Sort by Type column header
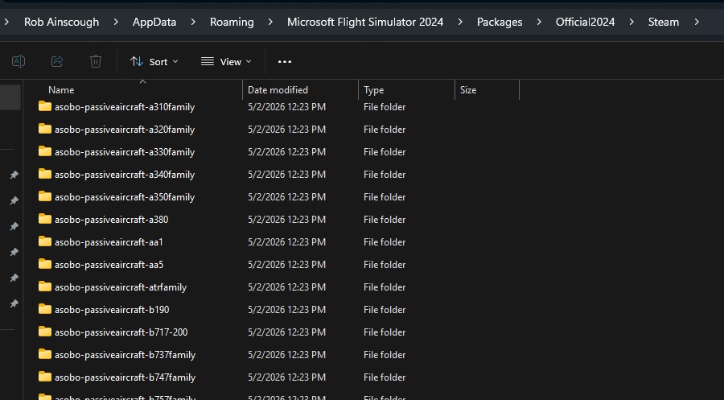The height and width of the screenshot is (400, 724). click(373, 90)
